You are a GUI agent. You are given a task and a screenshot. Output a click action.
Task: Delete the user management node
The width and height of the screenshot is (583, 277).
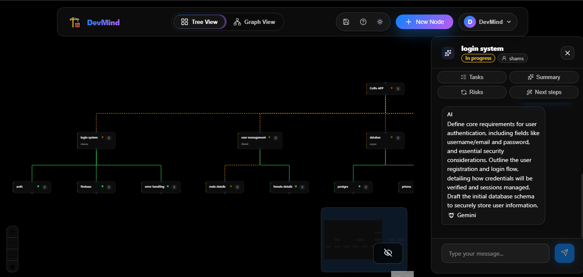(275, 138)
